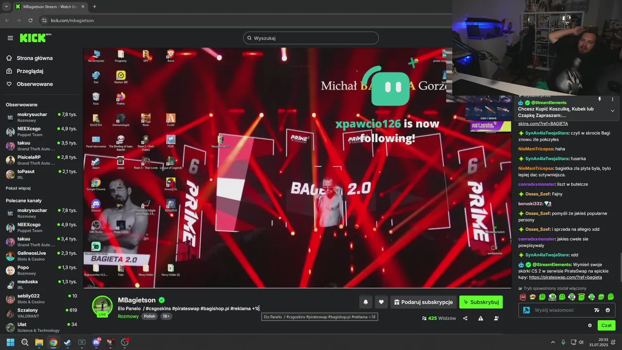Click Podaruj subskrypcje button
The height and width of the screenshot is (350, 622).
(x=423, y=302)
